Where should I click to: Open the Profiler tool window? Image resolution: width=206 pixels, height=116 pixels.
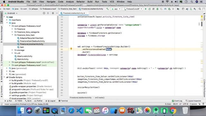pos(38,101)
